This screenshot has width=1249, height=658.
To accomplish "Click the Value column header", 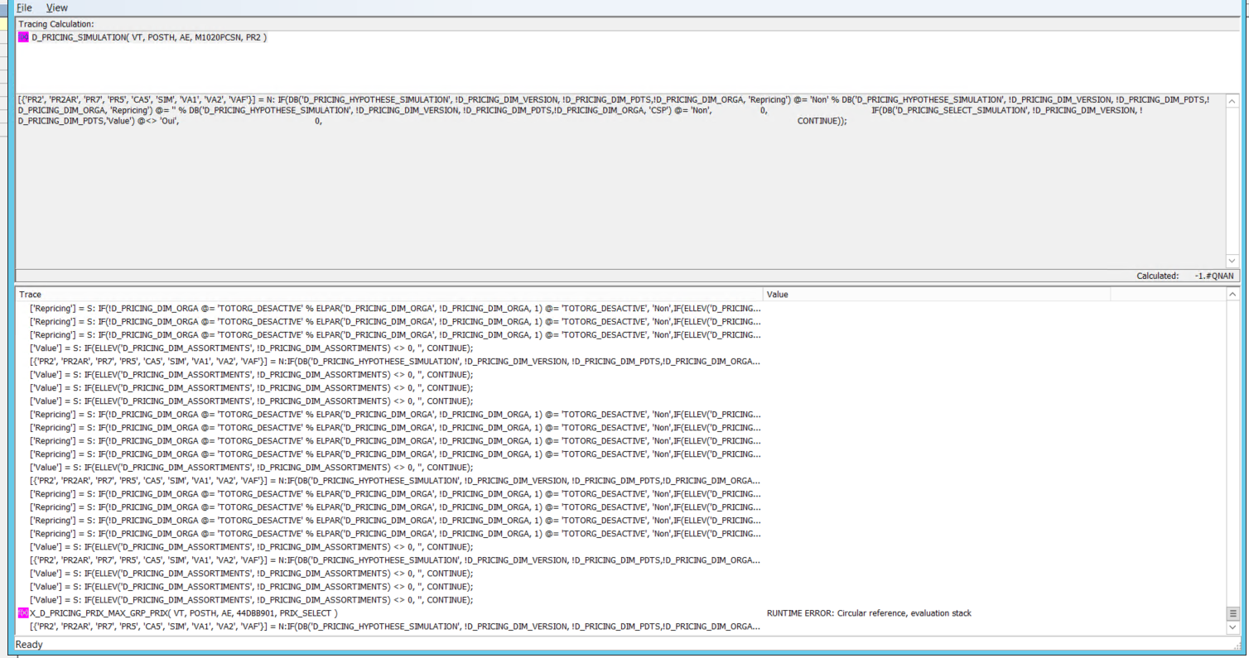I will click(x=778, y=295).
